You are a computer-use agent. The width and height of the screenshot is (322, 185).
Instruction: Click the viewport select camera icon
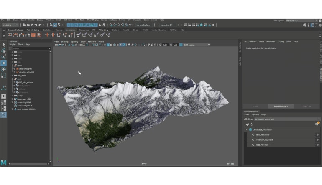[x=56, y=45]
